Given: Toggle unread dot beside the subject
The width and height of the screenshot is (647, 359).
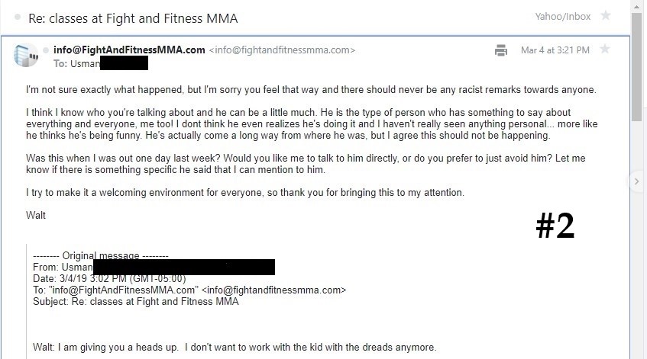Looking at the screenshot, I should click(x=18, y=17).
